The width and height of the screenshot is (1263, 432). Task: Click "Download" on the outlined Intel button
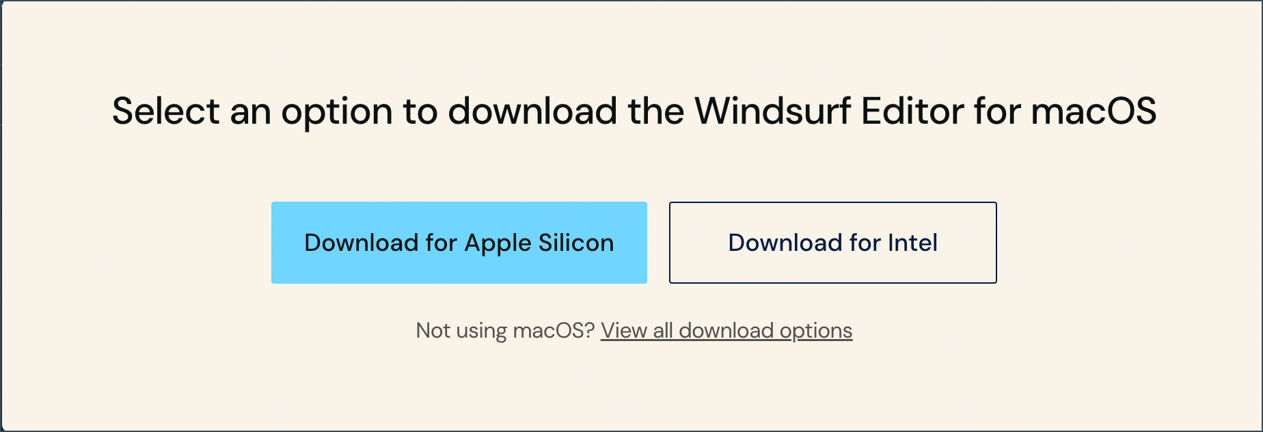coord(785,243)
